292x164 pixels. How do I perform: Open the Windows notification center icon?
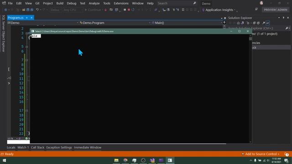(286, 160)
